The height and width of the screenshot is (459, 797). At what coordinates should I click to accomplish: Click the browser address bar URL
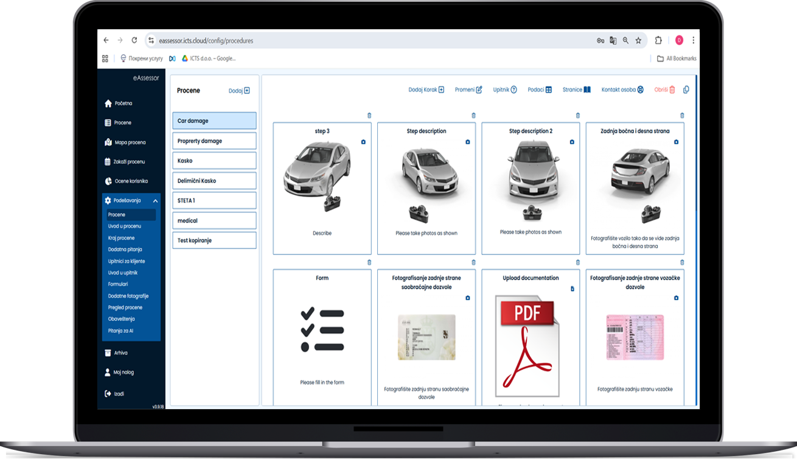point(206,41)
